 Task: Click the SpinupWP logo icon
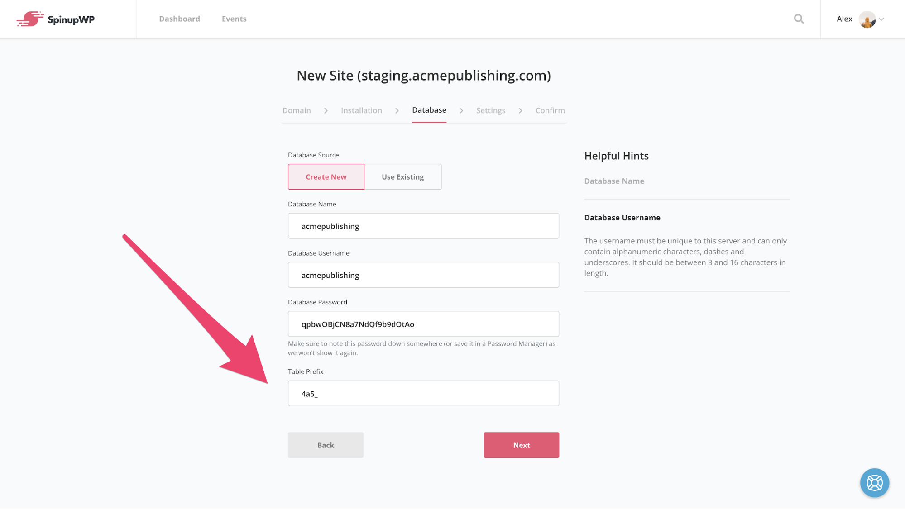29,19
